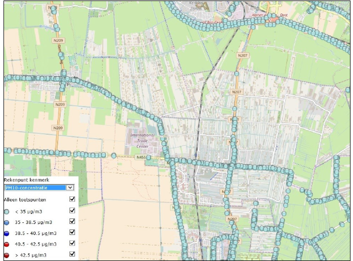
Task: Hide the '38.5 - 40.5 µg/m3' points via checkbox
Action: pos(72,232)
